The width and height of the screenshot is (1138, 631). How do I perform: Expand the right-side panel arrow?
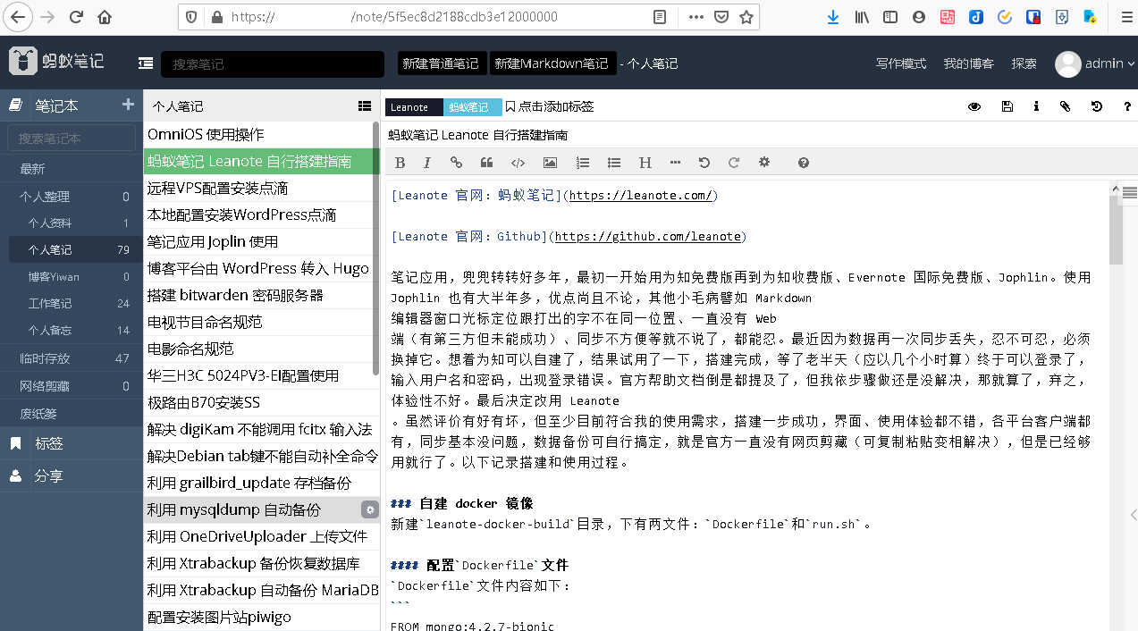tap(1133, 515)
